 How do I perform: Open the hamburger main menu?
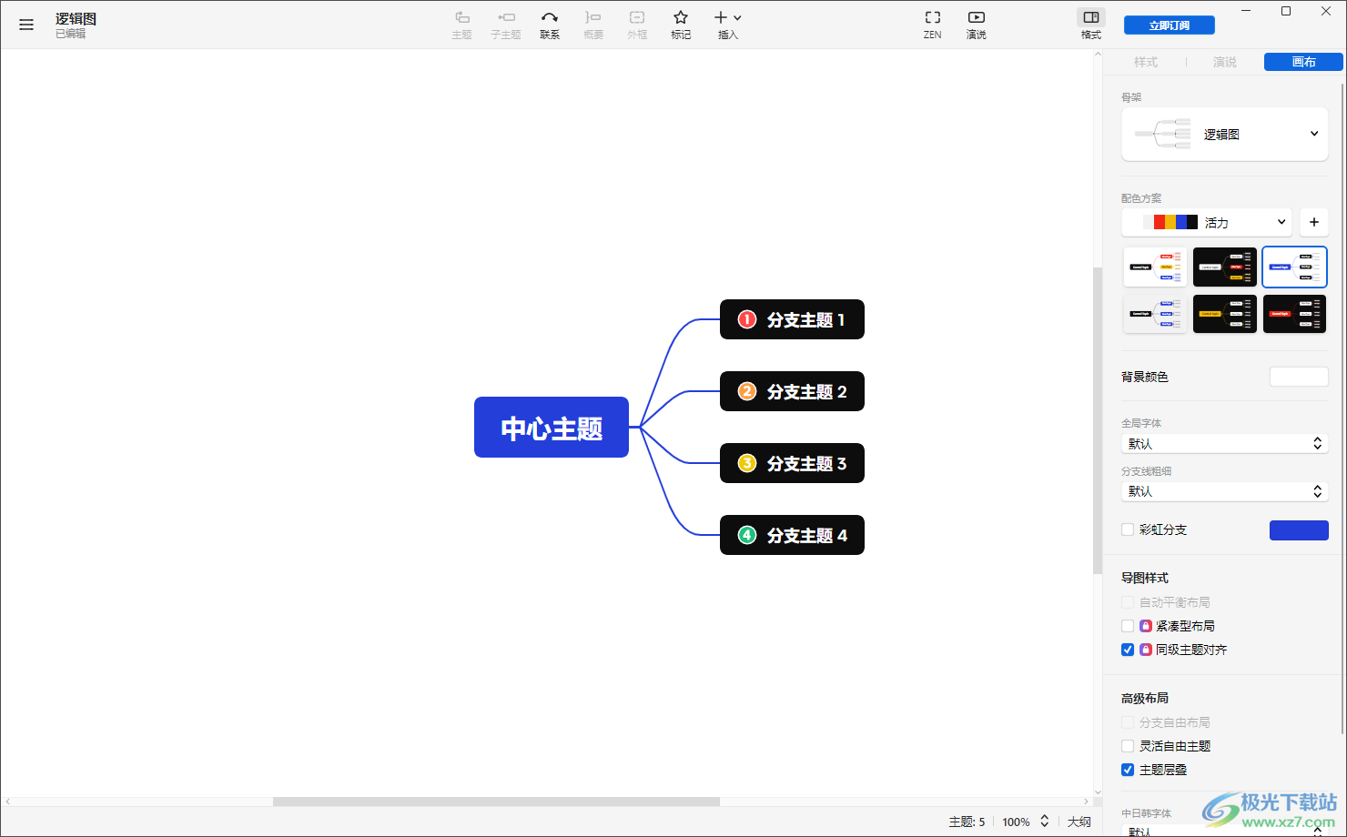click(x=26, y=25)
